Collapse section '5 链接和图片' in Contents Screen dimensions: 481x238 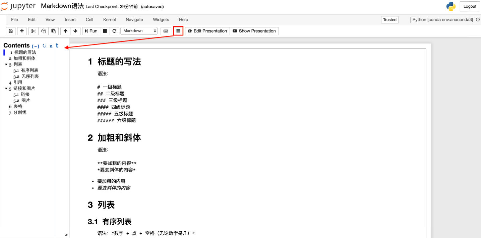pos(6,88)
